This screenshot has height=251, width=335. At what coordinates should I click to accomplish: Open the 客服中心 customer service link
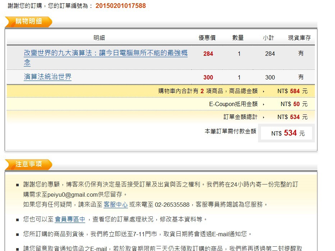pos(116,205)
